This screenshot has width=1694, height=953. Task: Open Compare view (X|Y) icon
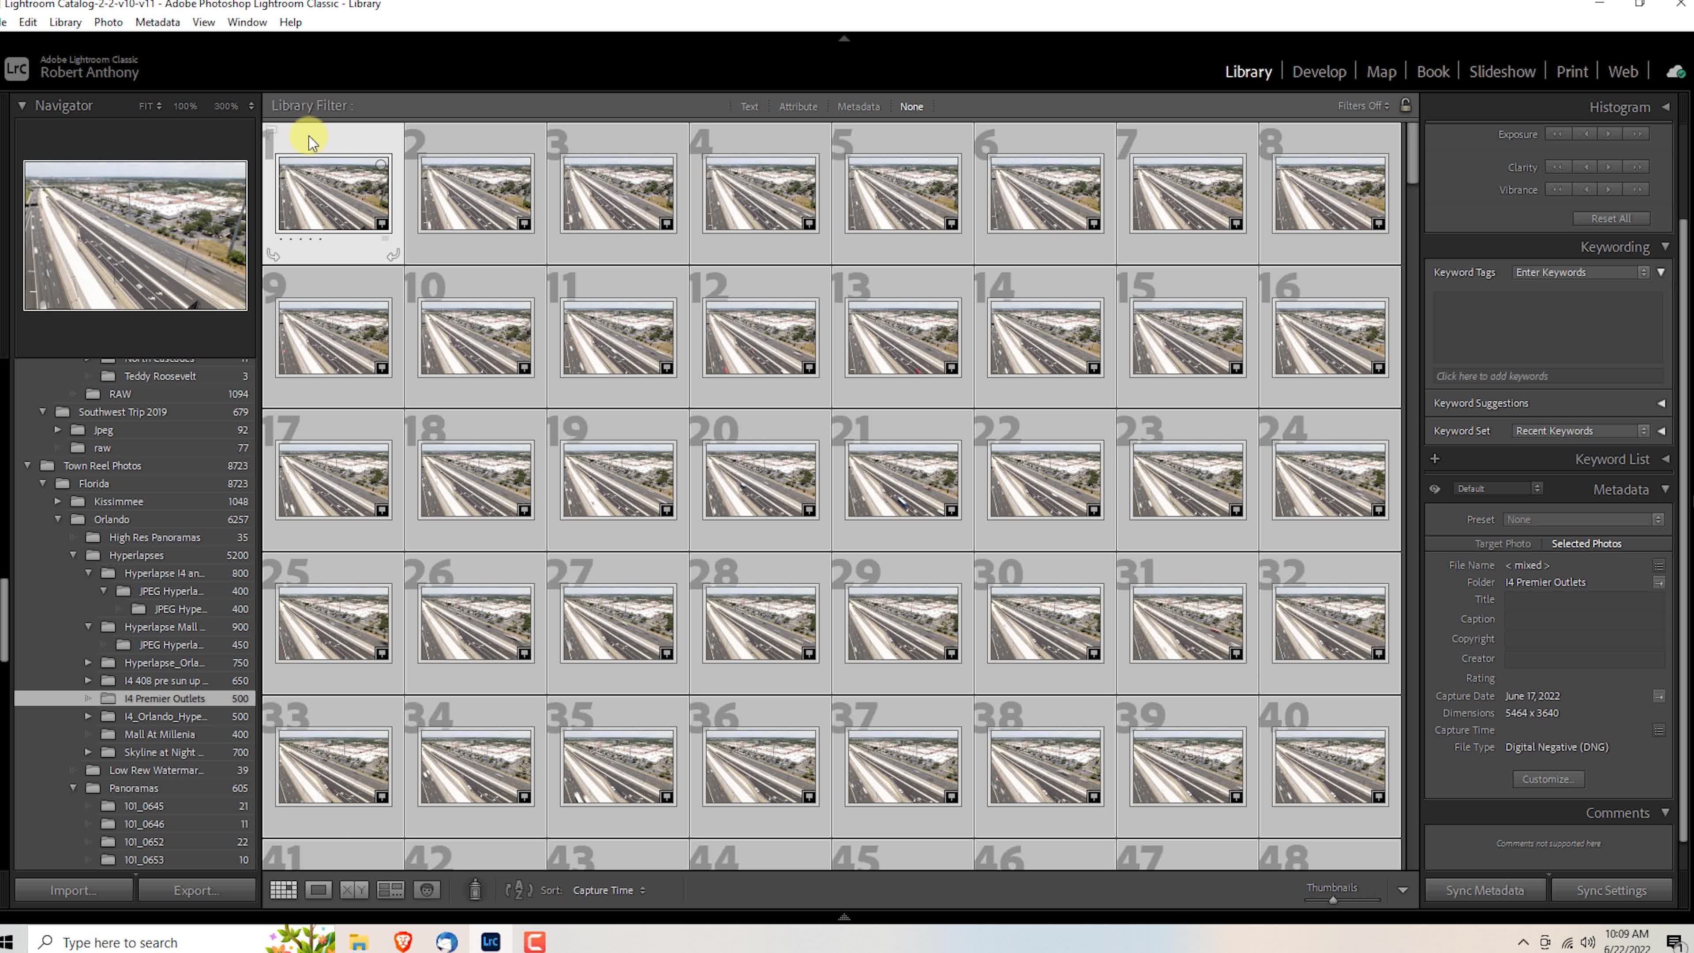coord(354,890)
